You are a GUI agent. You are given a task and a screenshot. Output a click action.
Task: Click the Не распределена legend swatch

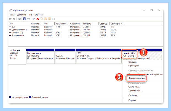click(x=10, y=97)
